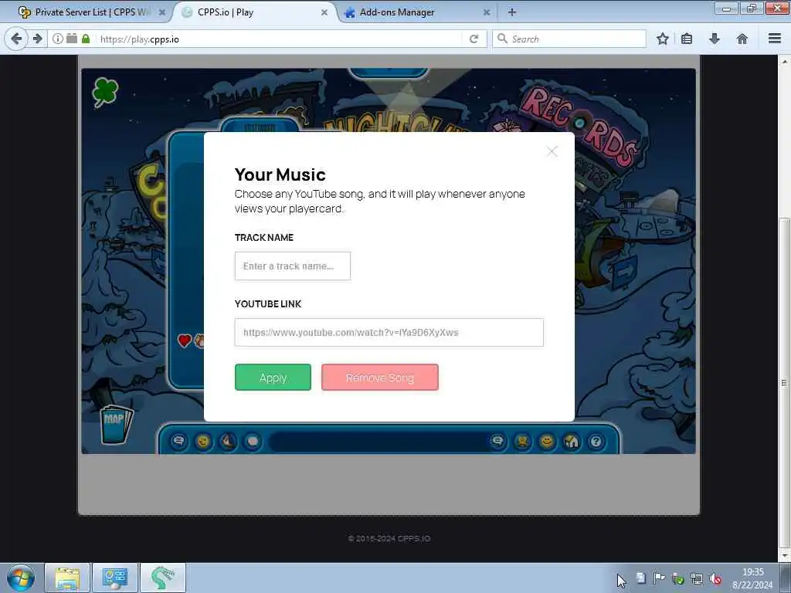Open the player badge icon in game toolbar

pyautogui.click(x=522, y=442)
